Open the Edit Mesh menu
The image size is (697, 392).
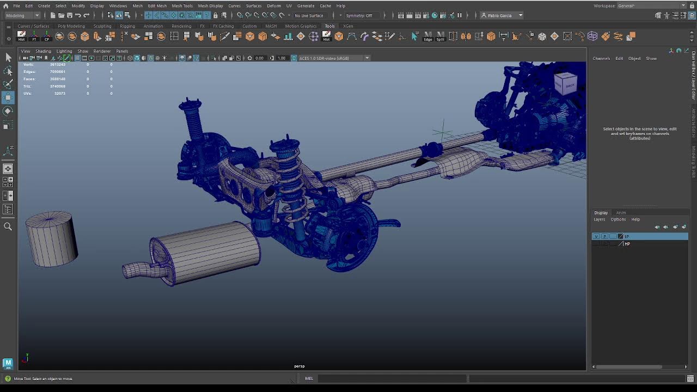[x=157, y=5]
